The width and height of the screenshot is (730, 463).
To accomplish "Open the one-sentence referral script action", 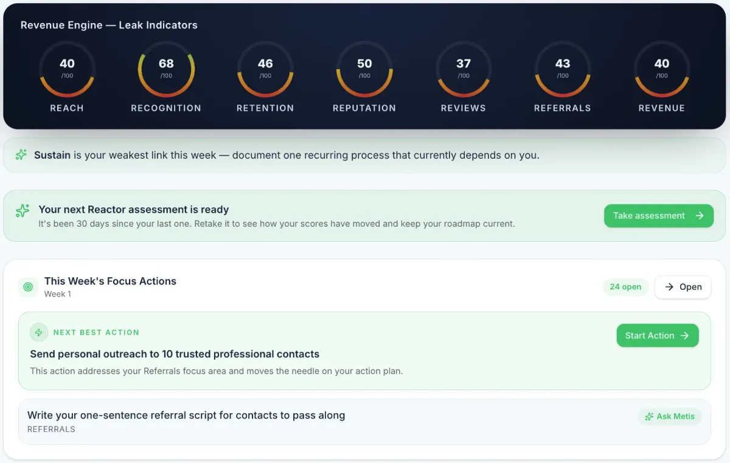I will tap(364, 422).
